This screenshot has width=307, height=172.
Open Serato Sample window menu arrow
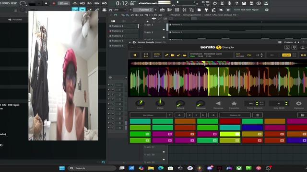coord(130,43)
